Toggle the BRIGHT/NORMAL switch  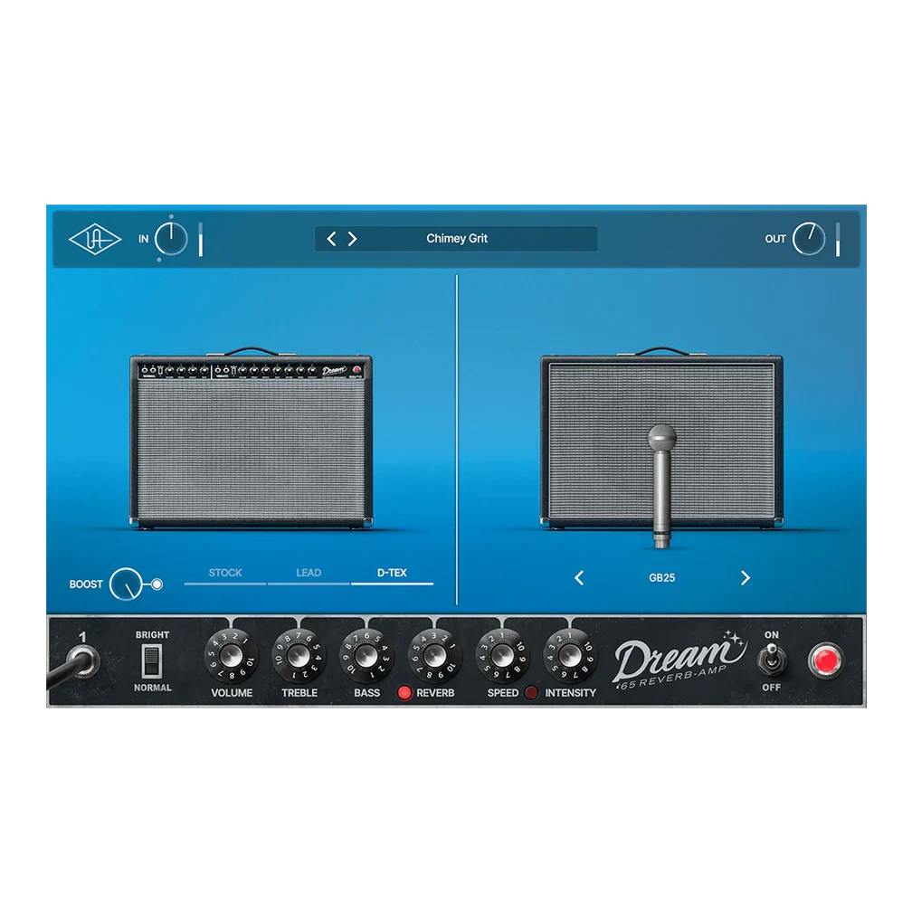[x=152, y=661]
